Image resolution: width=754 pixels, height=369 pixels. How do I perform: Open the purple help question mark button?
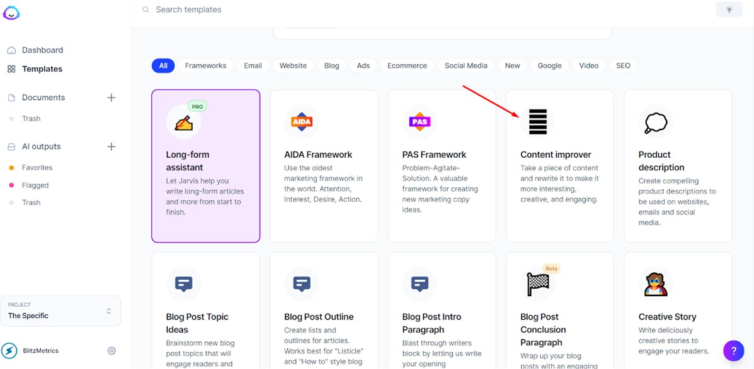click(733, 350)
